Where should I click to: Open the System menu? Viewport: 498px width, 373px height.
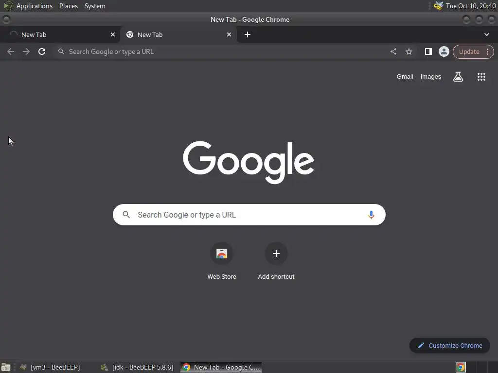[x=95, y=6]
